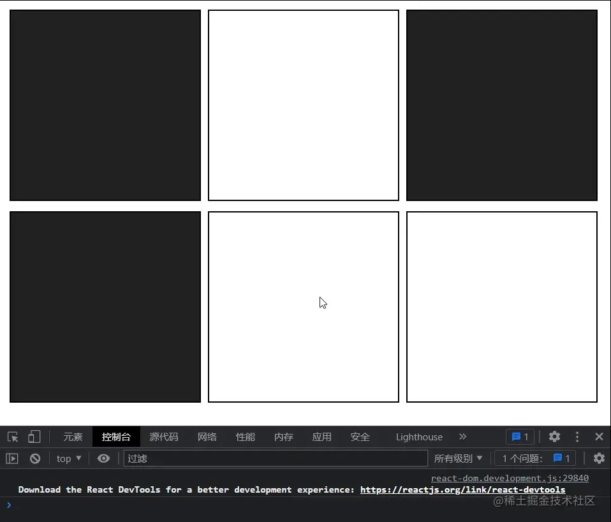This screenshot has height=522, width=611.
Task: Open the 所有级别 log level dropdown
Action: (459, 458)
